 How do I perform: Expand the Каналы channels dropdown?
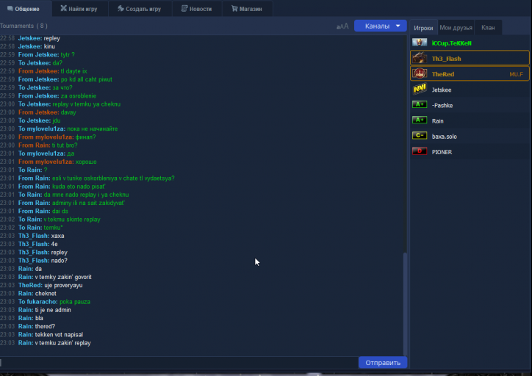pos(381,26)
